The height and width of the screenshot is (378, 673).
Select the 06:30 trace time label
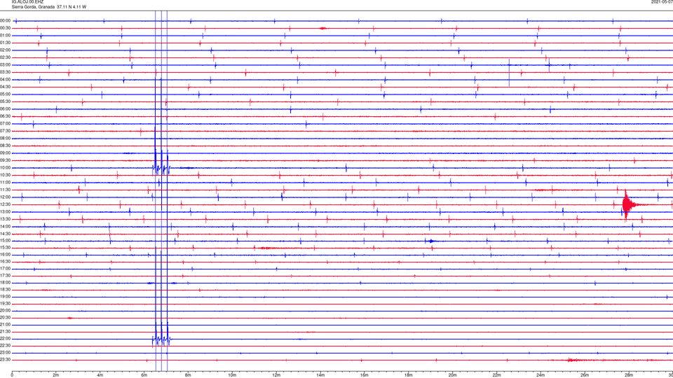coord(6,116)
